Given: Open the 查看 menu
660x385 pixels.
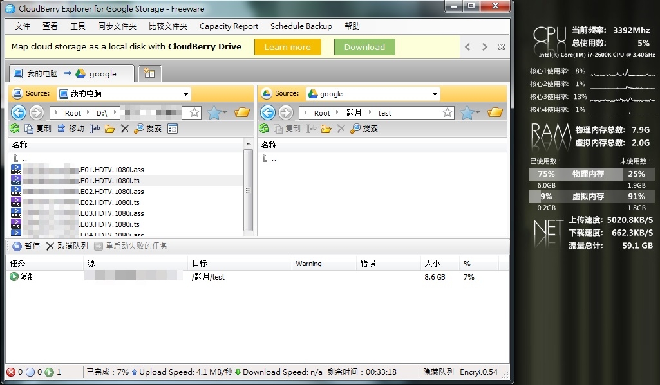Looking at the screenshot, I should click(50, 26).
